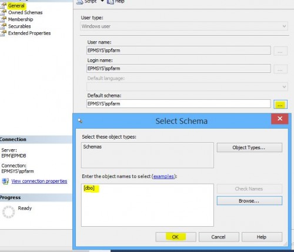This screenshot has width=294, height=252.
Task: Open the Membership page
Action: click(x=21, y=19)
